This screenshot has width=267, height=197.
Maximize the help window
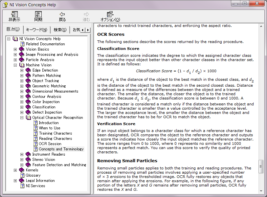pos(245,4)
